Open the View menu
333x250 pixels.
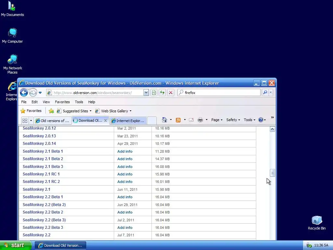point(46,102)
